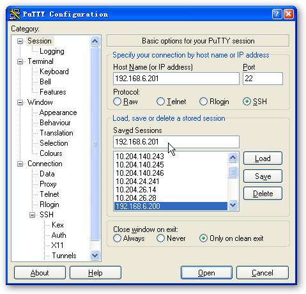Collapse the Connection tree node
The width and height of the screenshot is (306, 294).
coord(20,164)
